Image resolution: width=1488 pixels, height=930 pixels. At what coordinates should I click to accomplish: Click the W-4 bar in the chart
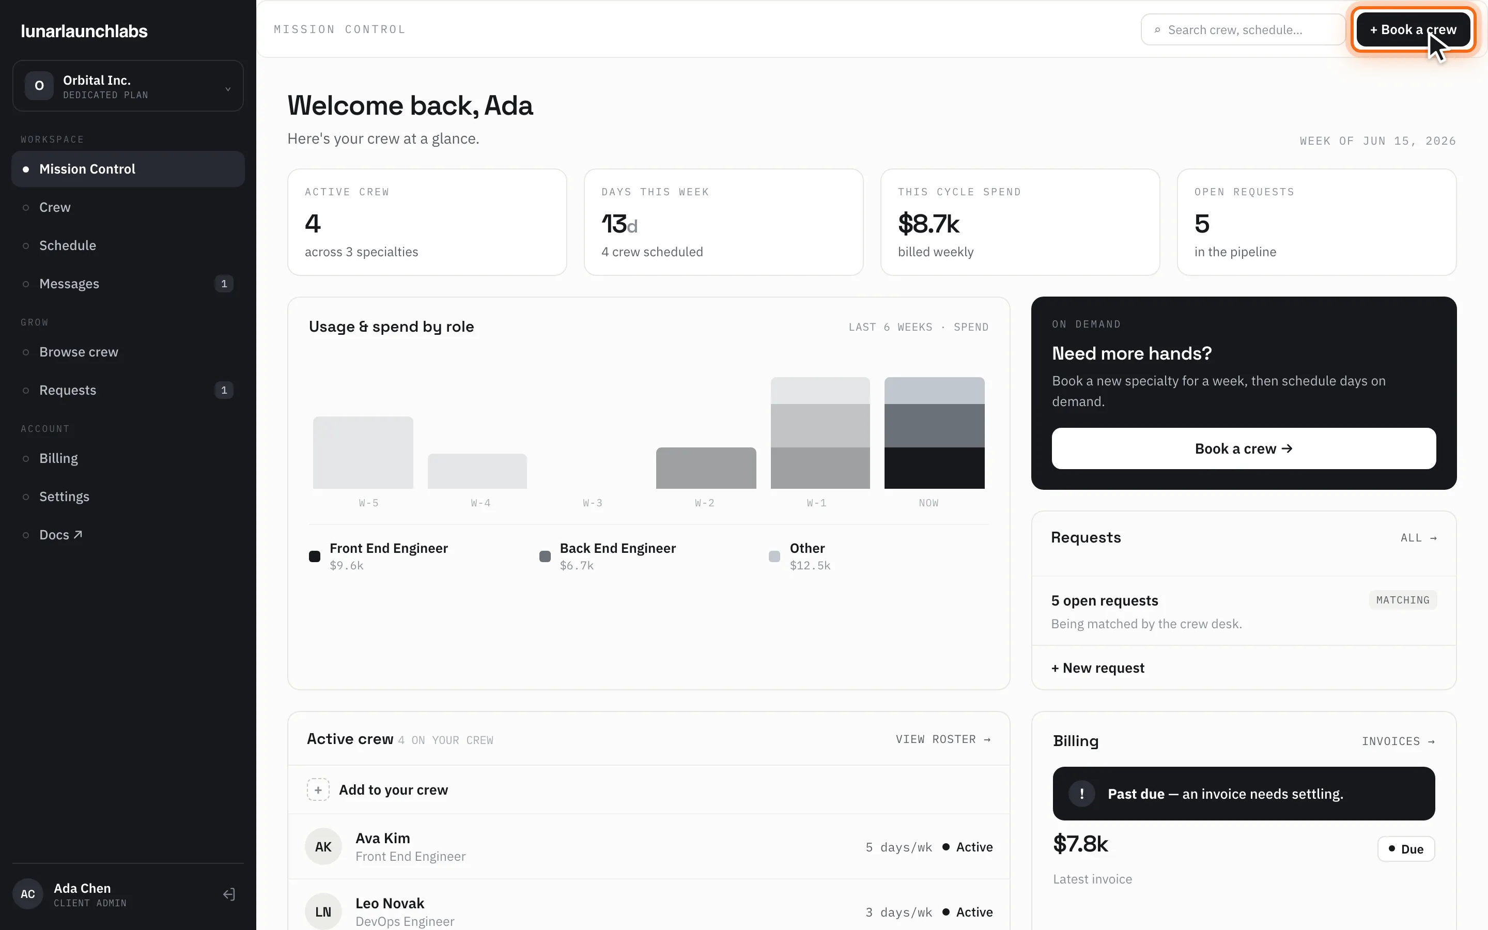click(x=477, y=471)
